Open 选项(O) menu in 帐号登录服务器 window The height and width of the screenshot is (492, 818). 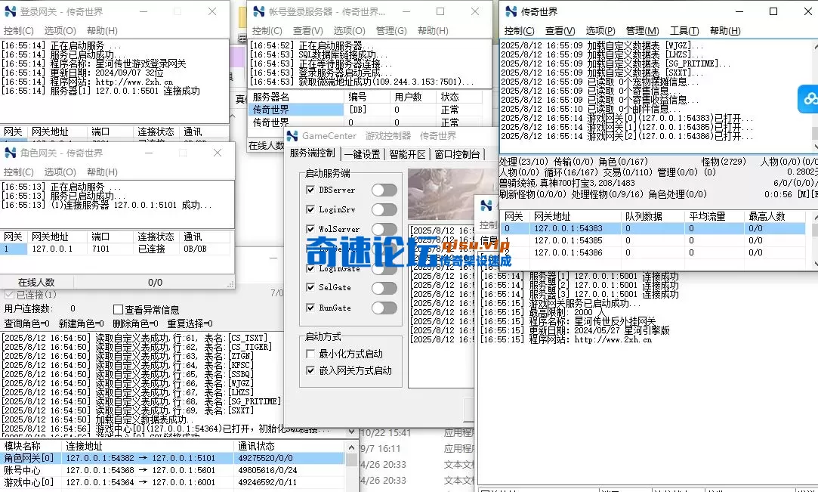(x=350, y=31)
